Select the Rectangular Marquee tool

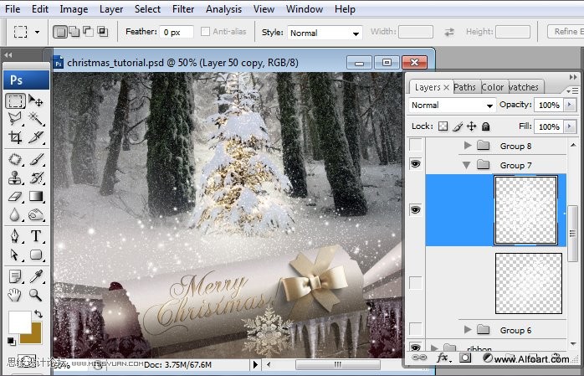point(15,101)
